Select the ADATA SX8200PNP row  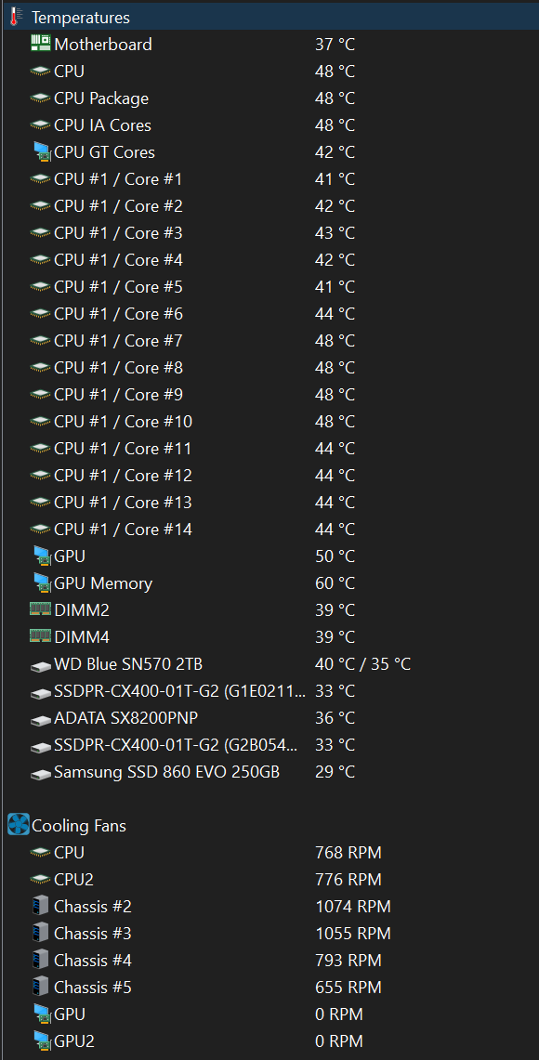click(x=269, y=718)
